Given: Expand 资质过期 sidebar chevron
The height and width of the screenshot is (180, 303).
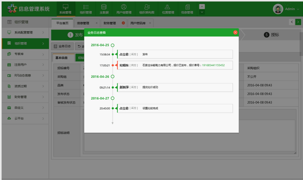Looking at the screenshot, I should pos(43,86).
